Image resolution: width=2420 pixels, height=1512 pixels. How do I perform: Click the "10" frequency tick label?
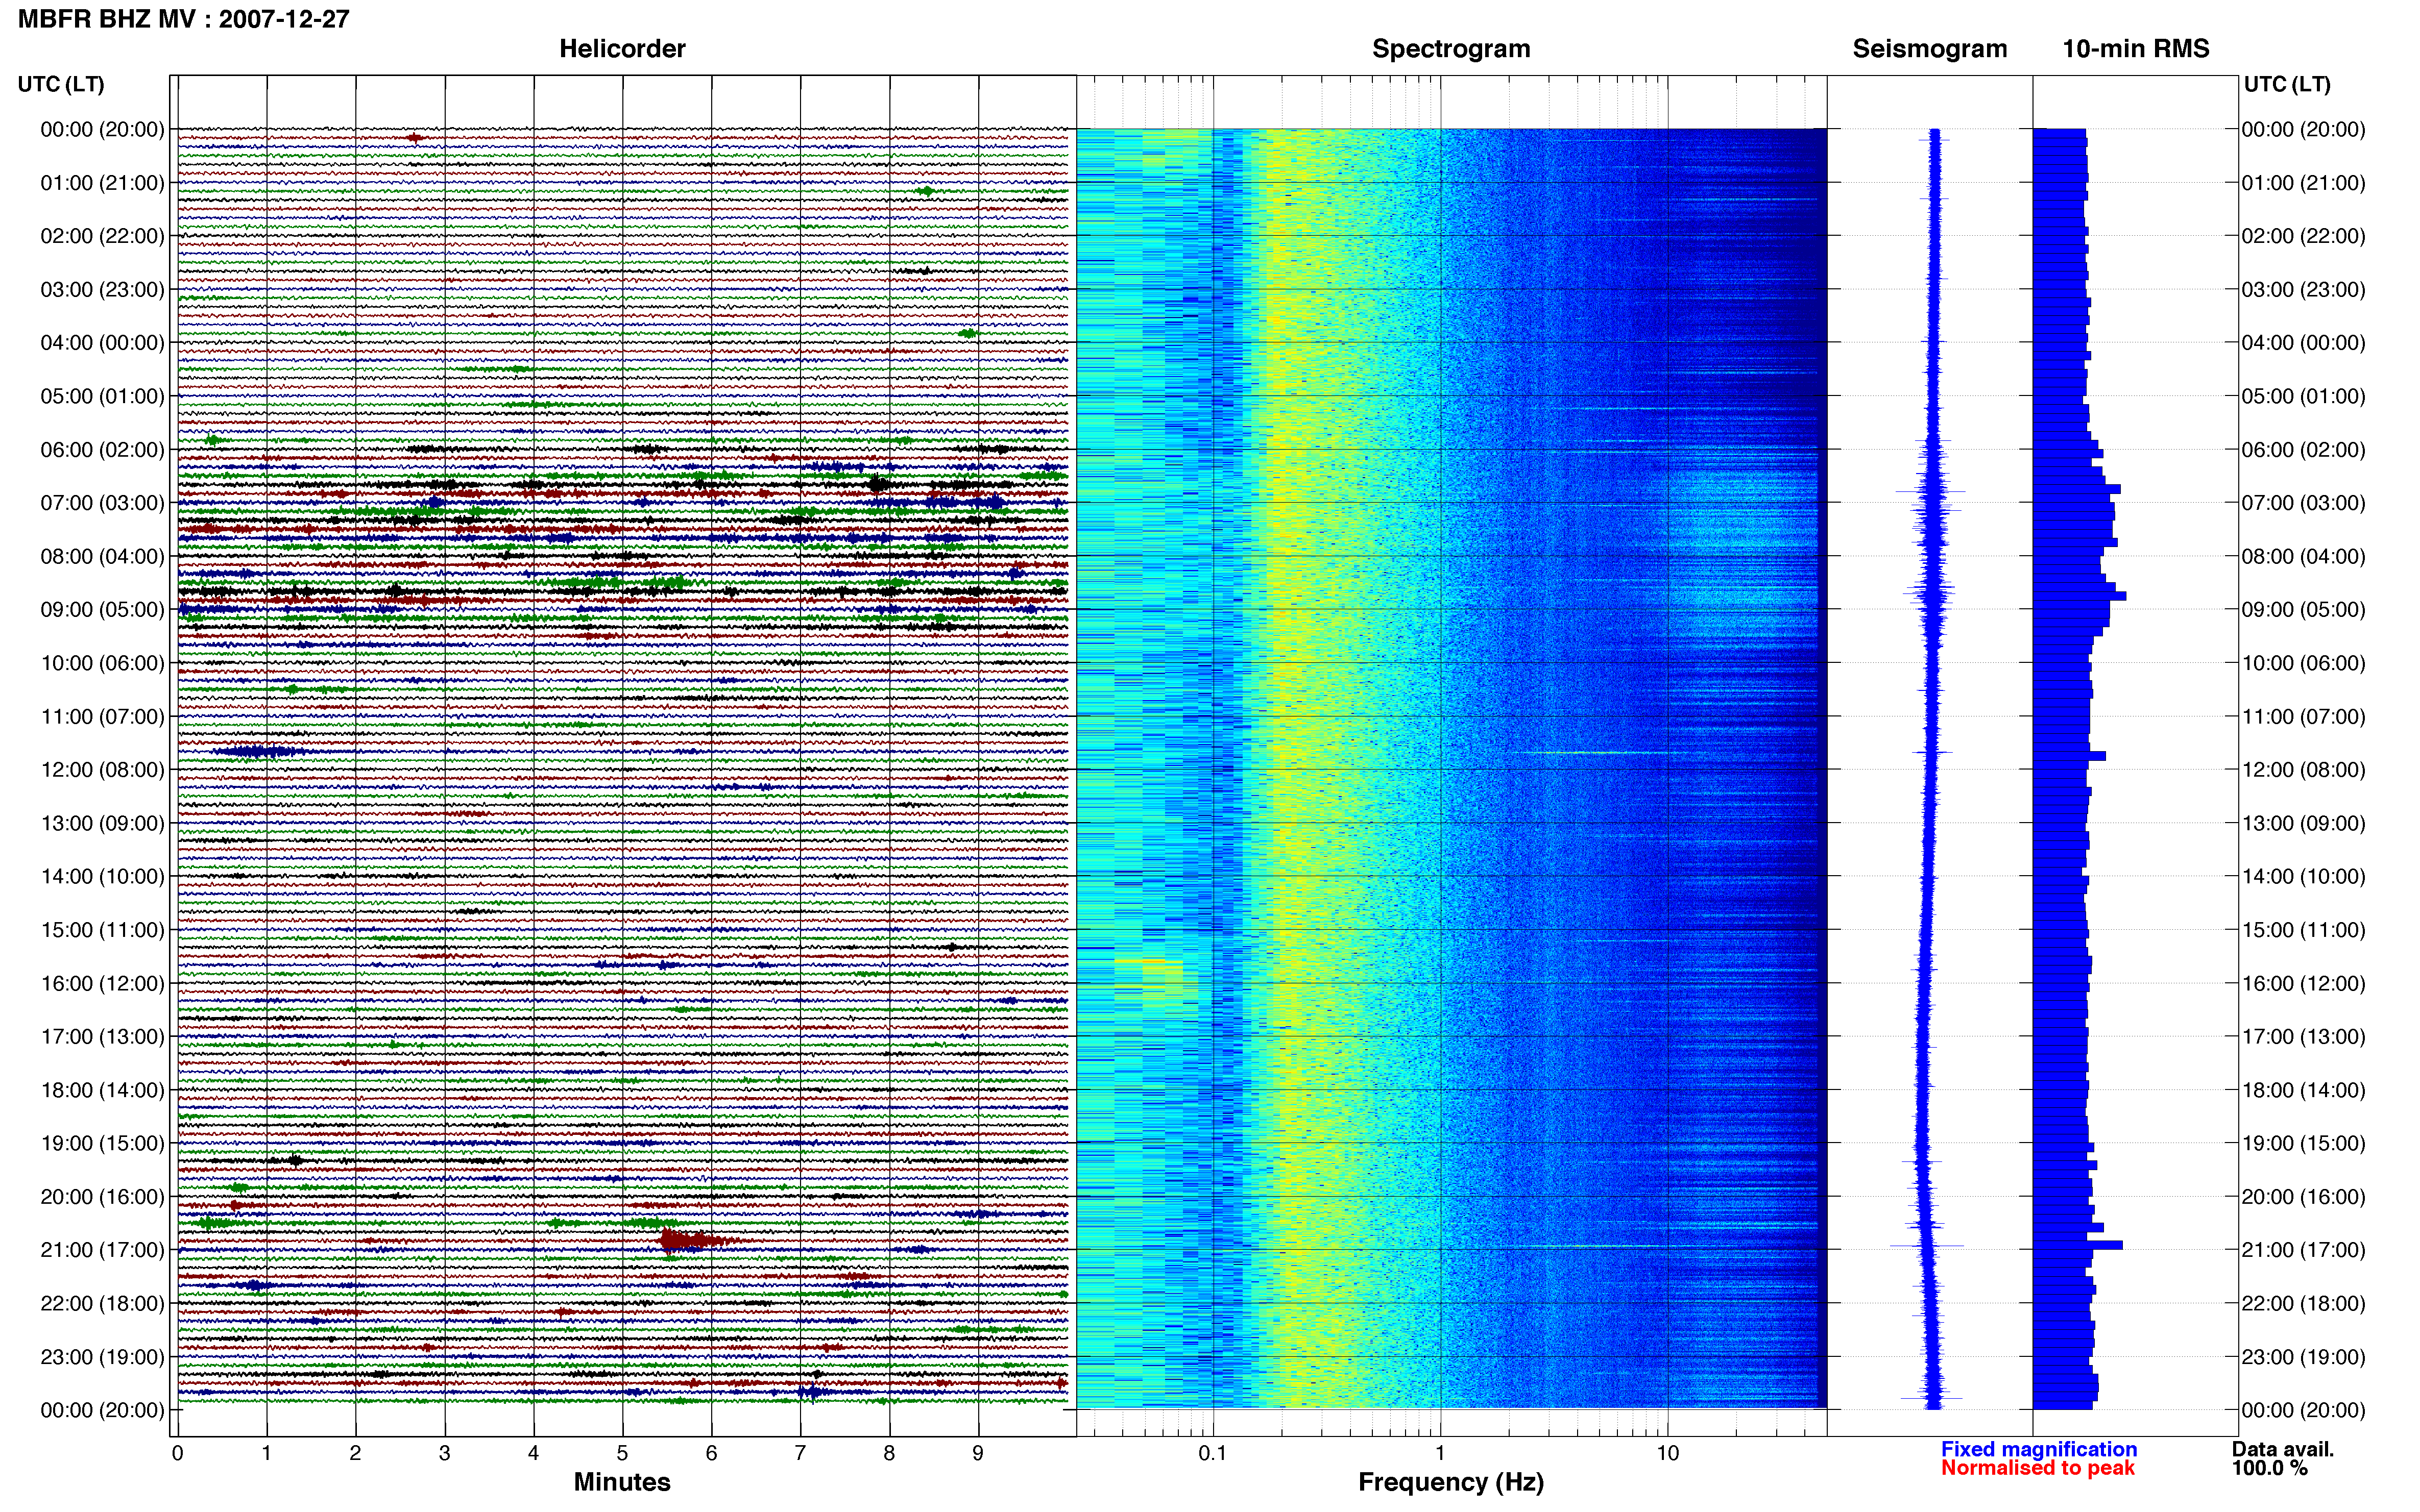pyautogui.click(x=1667, y=1453)
